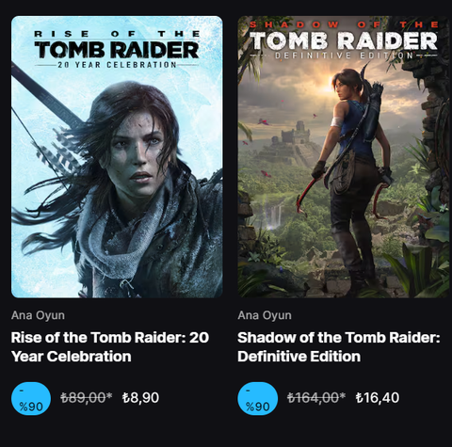Viewport: 452px width, 447px height.
Task: Click the Ana Oyun label above the Shadow title
Action: coord(265,315)
